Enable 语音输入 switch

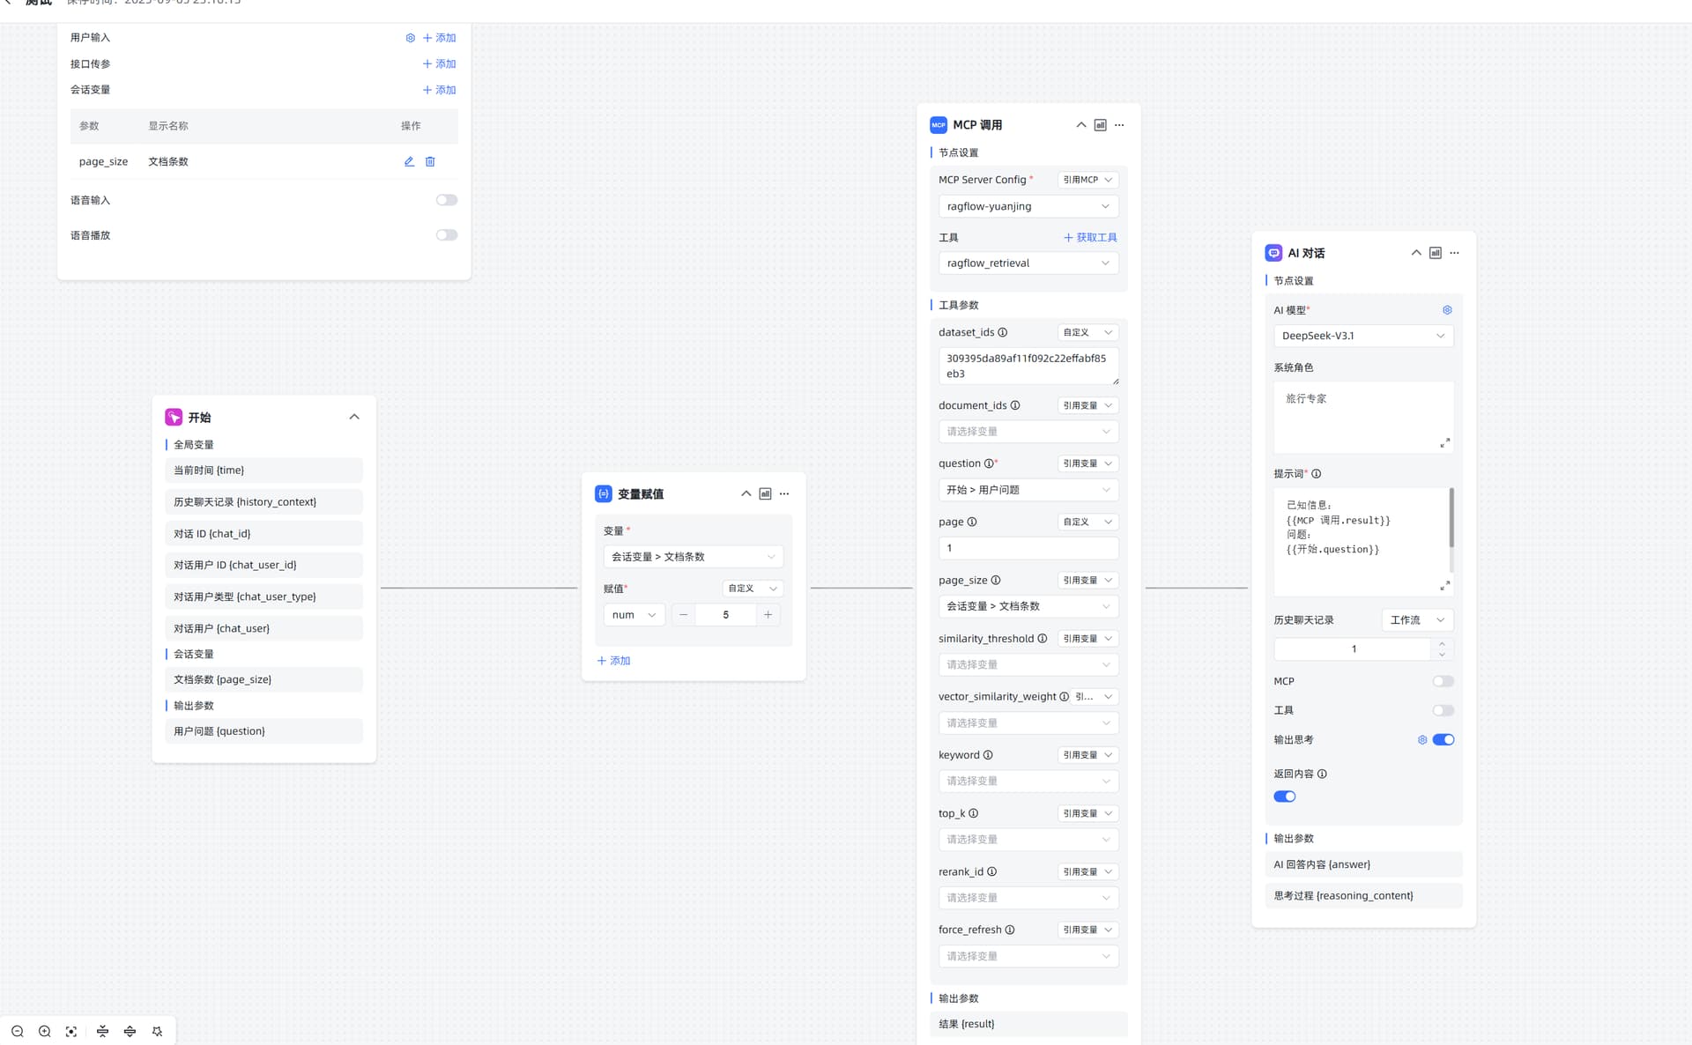(447, 200)
